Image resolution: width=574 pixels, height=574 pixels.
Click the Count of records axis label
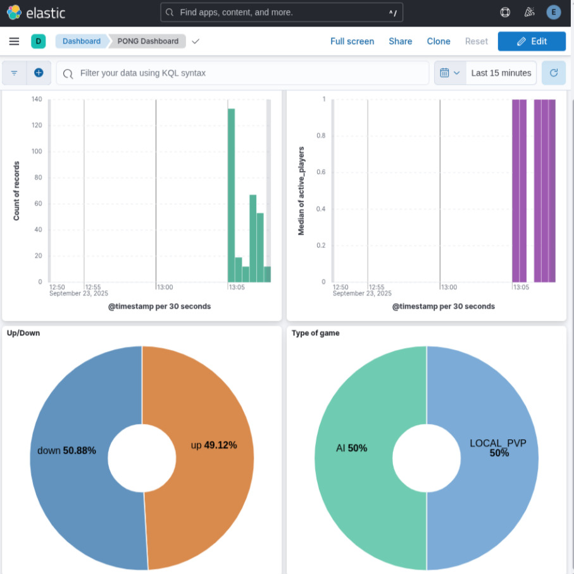tap(16, 190)
